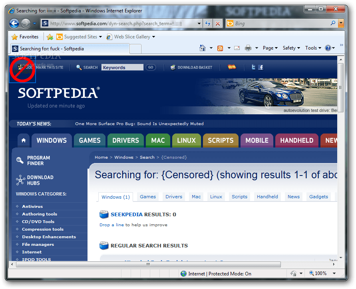This screenshot has width=356, height=289.
Task: Open Download Hubs in the sidebar
Action: 35,180
